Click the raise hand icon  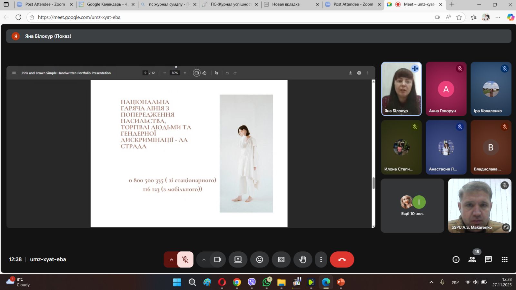click(303, 259)
